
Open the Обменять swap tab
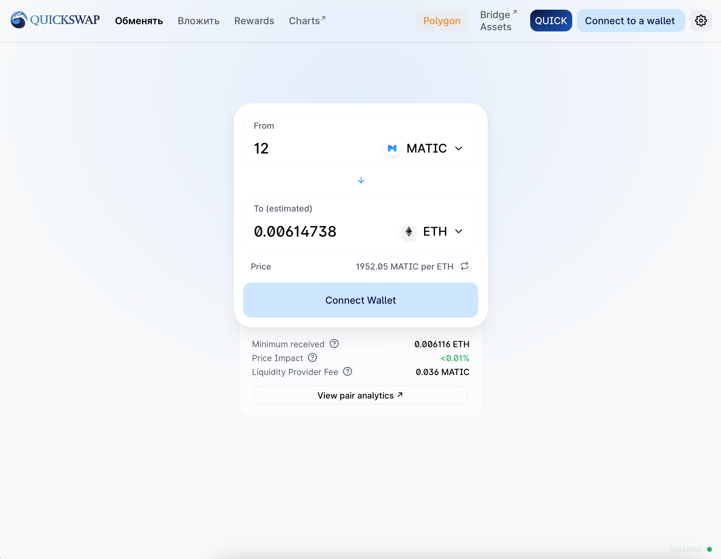coord(139,21)
